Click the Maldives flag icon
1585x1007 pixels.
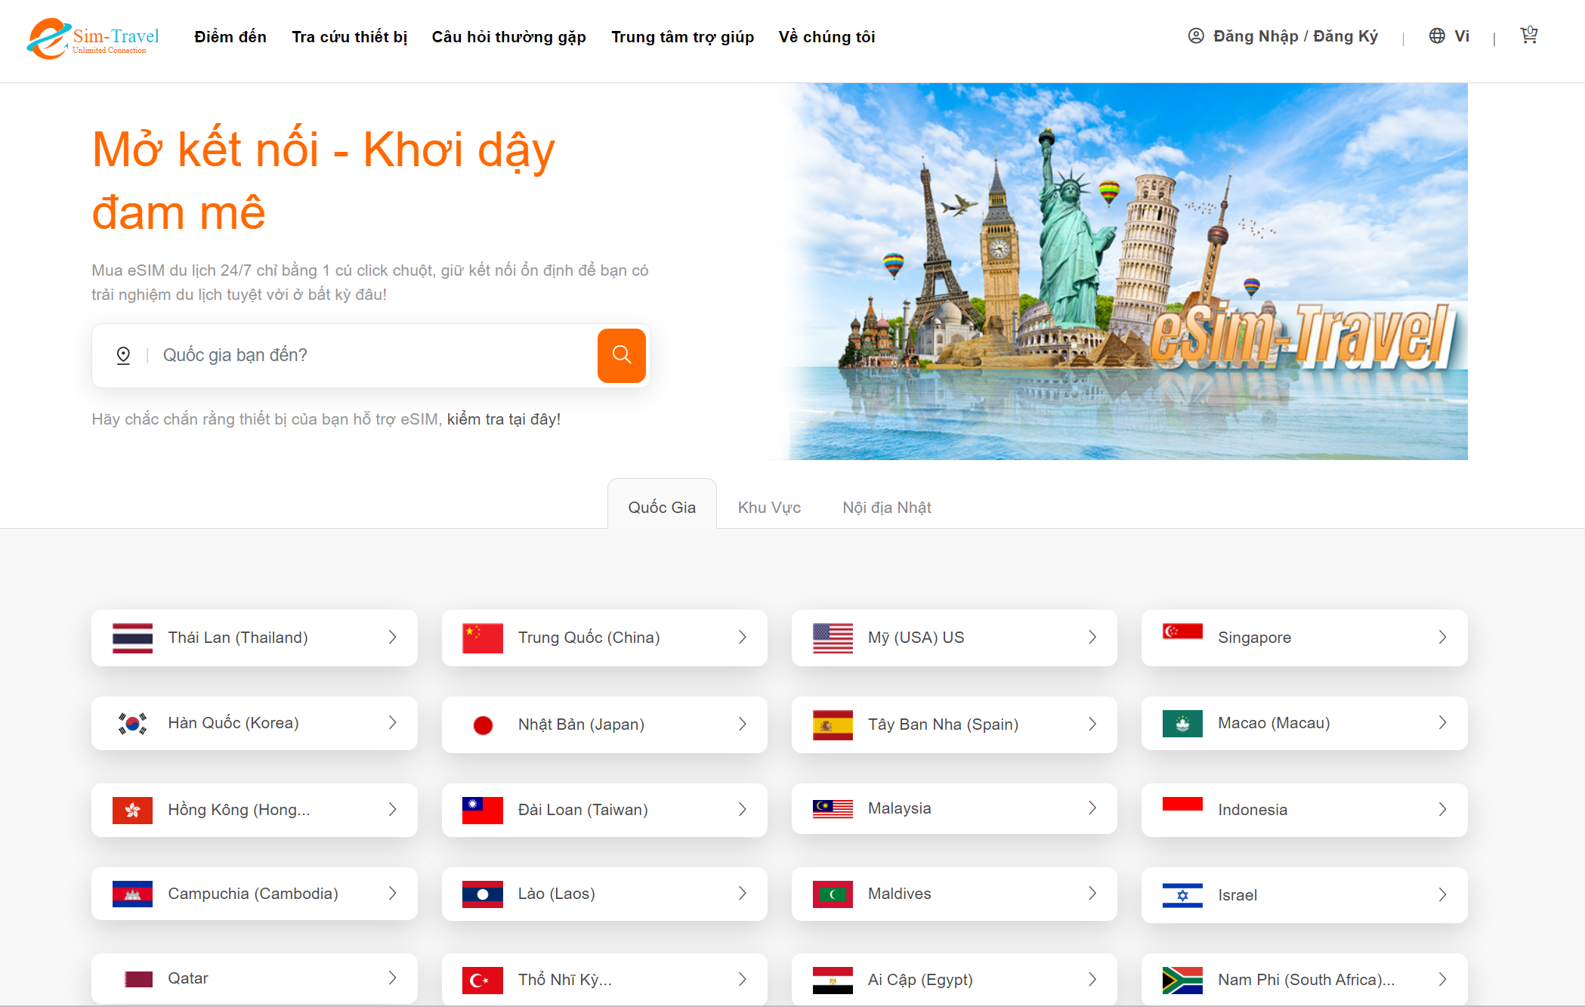[833, 894]
